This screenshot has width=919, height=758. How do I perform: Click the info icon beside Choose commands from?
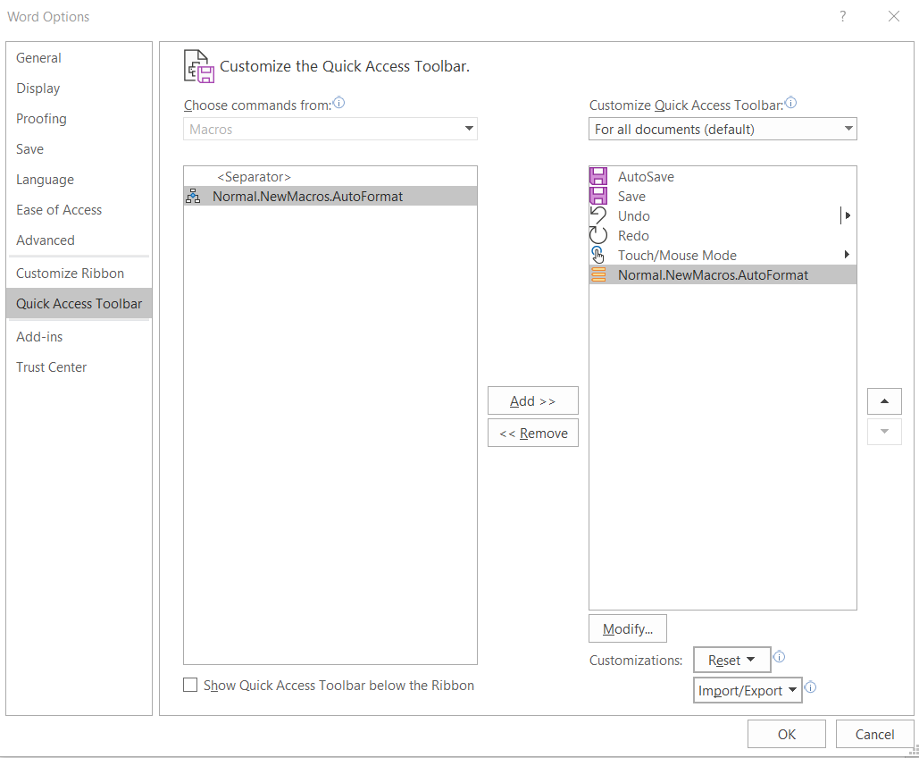pyautogui.click(x=338, y=104)
